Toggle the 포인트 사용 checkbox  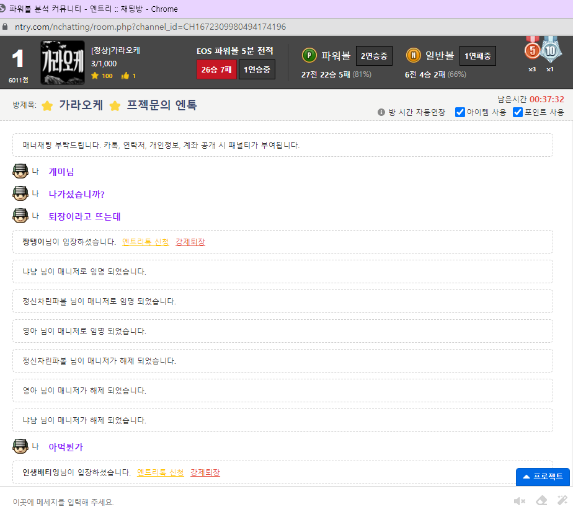pos(517,112)
